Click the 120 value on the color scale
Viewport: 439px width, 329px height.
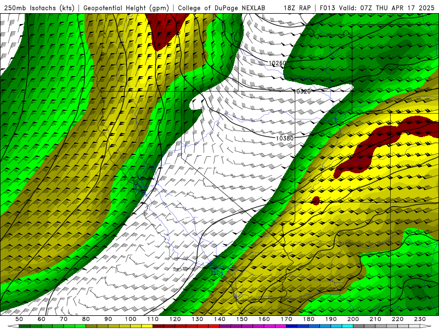[x=175, y=319]
